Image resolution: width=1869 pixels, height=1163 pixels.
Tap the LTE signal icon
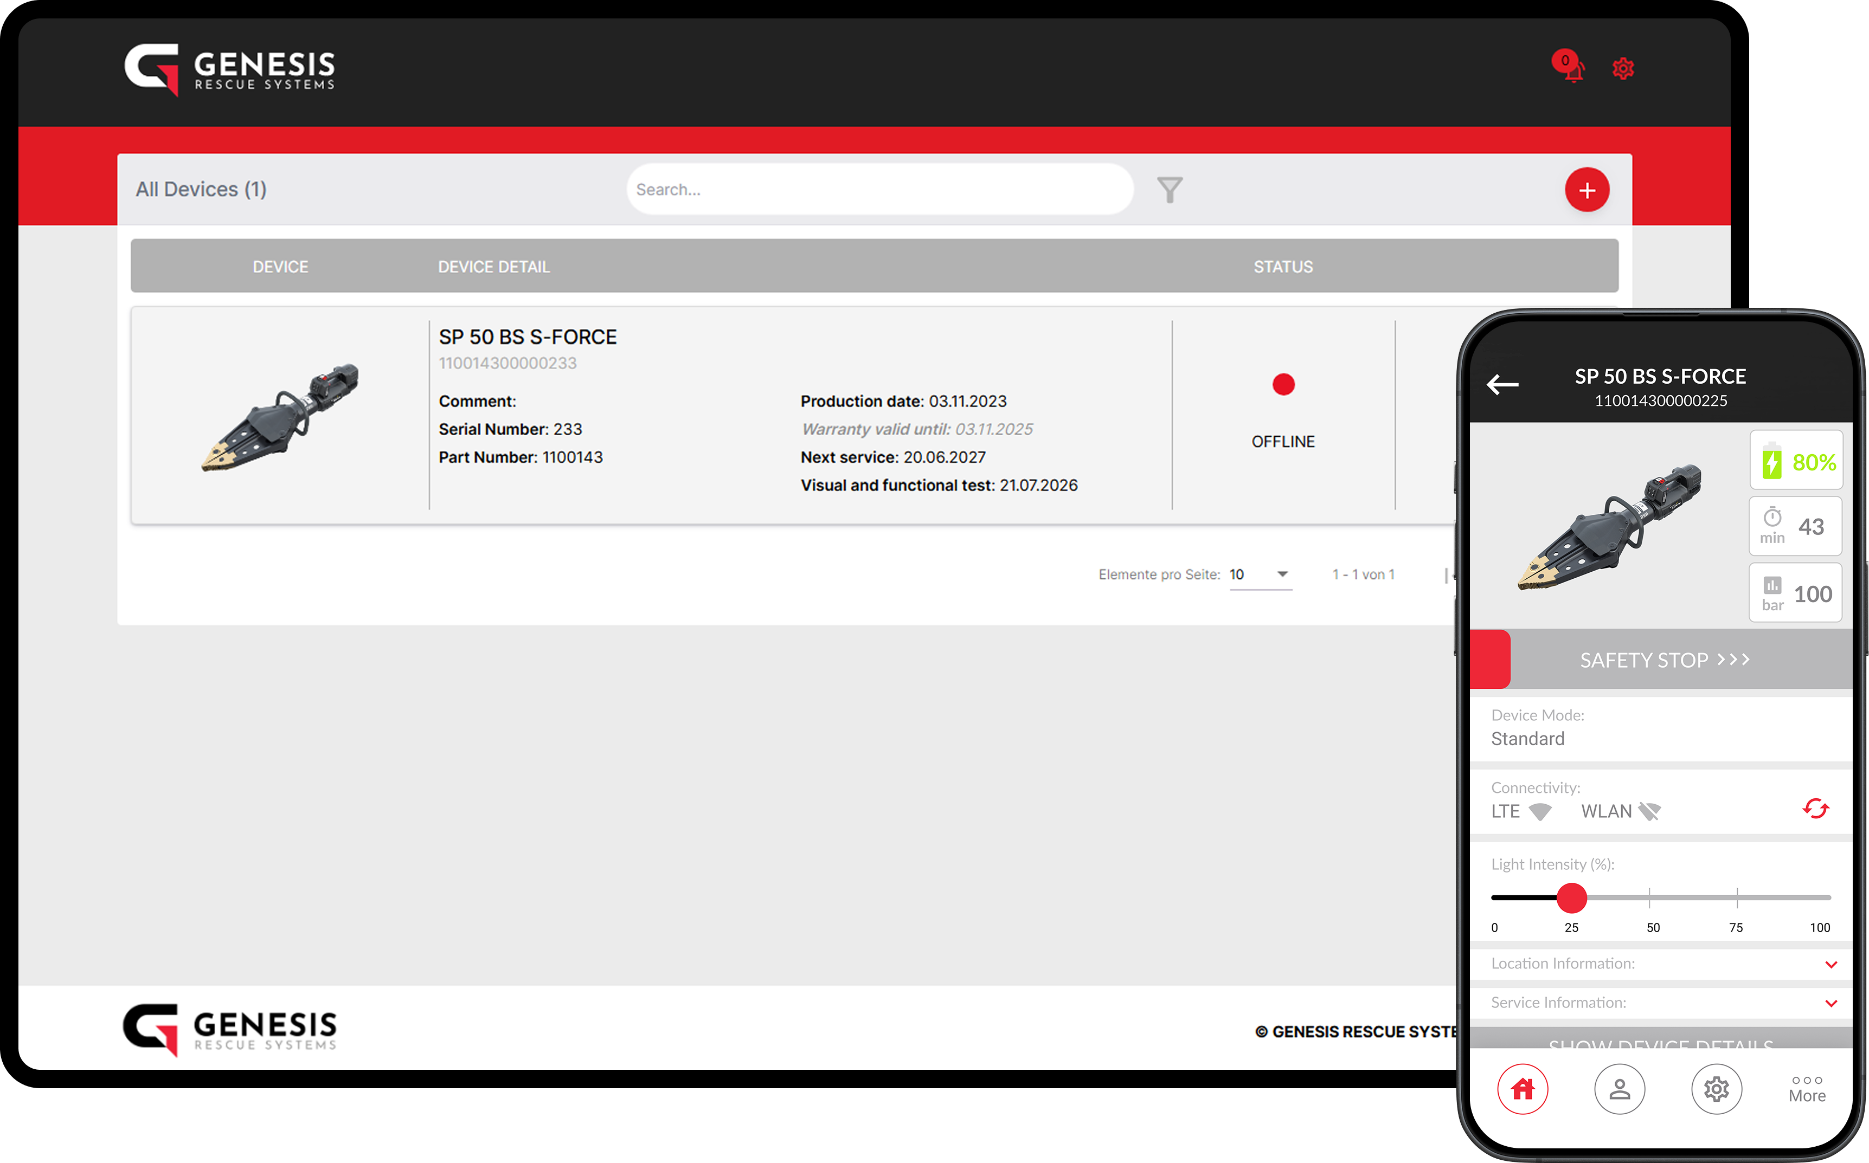click(1540, 811)
